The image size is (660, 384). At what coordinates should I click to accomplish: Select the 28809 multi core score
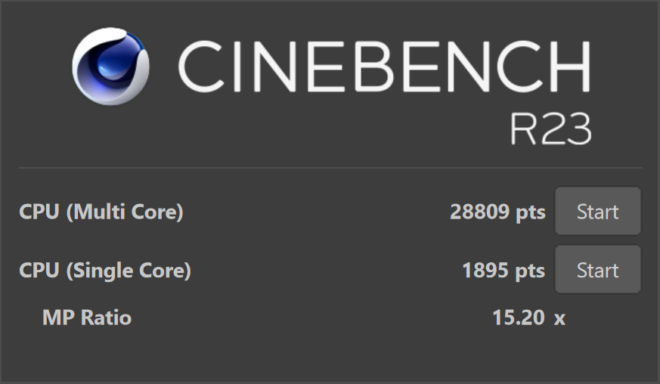[x=479, y=212]
